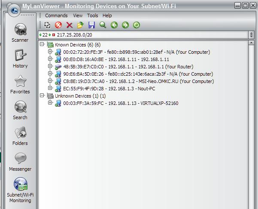Open the Favorites star panel

pyautogui.click(x=20, y=84)
